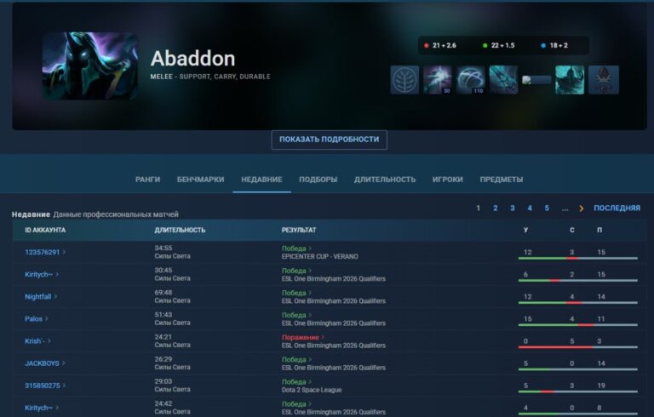Screen dimensions: 654x417
Task: Click the red strength attribute 21 + 2.6
Action: [440, 45]
